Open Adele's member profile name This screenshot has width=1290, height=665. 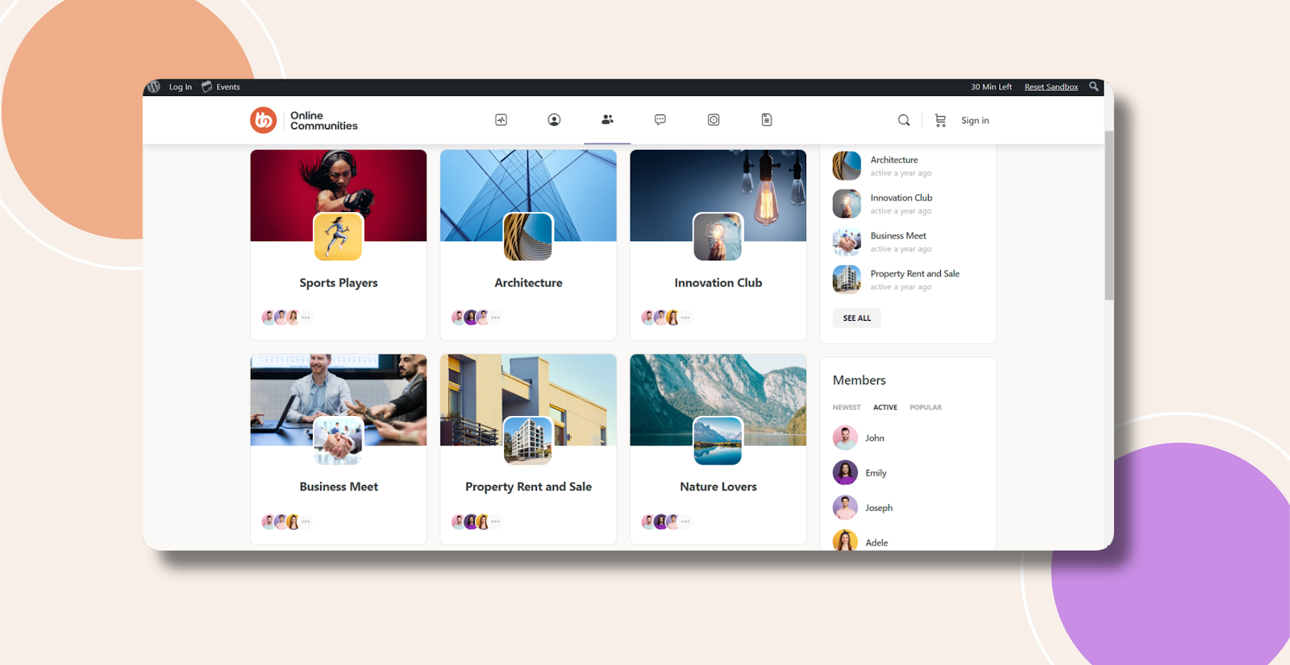coord(876,543)
